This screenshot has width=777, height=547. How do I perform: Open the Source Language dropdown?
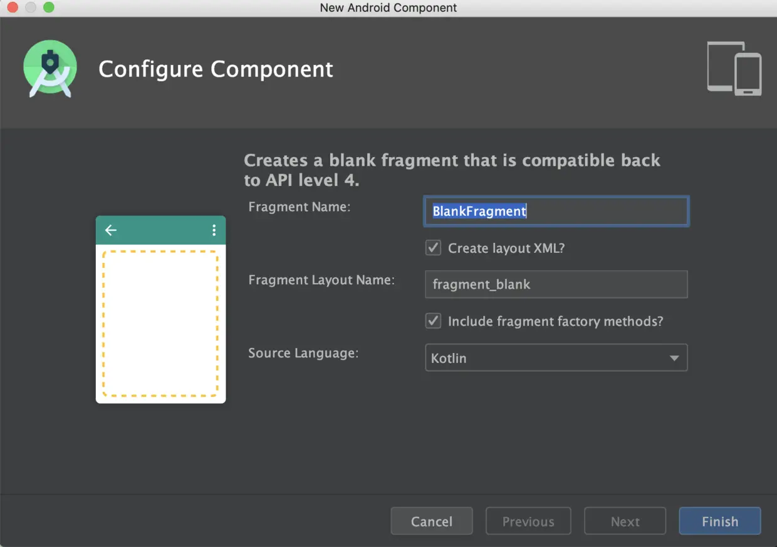coord(556,358)
